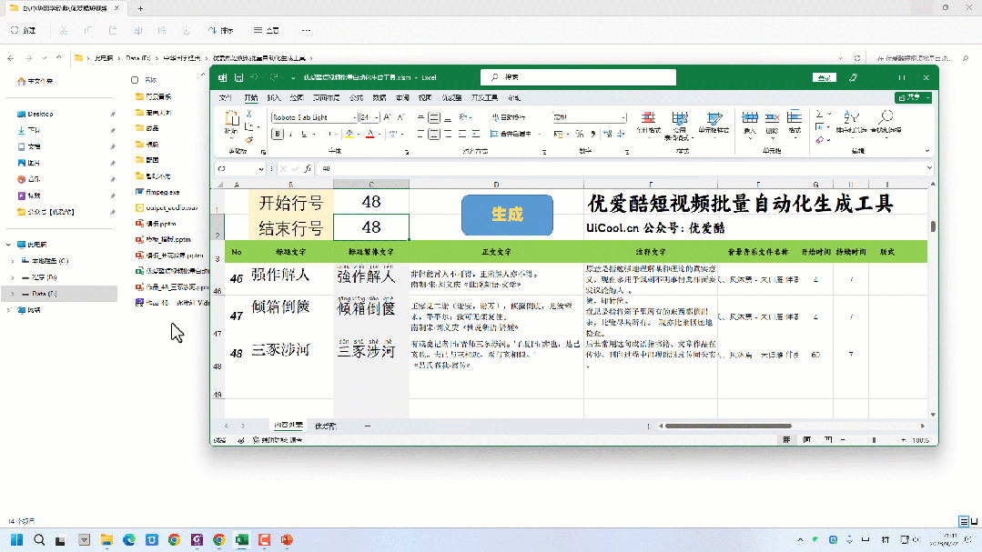Viewport: 982px width, 552px height.
Task: Click the Edge browser icon in taskbar
Action: (x=129, y=539)
